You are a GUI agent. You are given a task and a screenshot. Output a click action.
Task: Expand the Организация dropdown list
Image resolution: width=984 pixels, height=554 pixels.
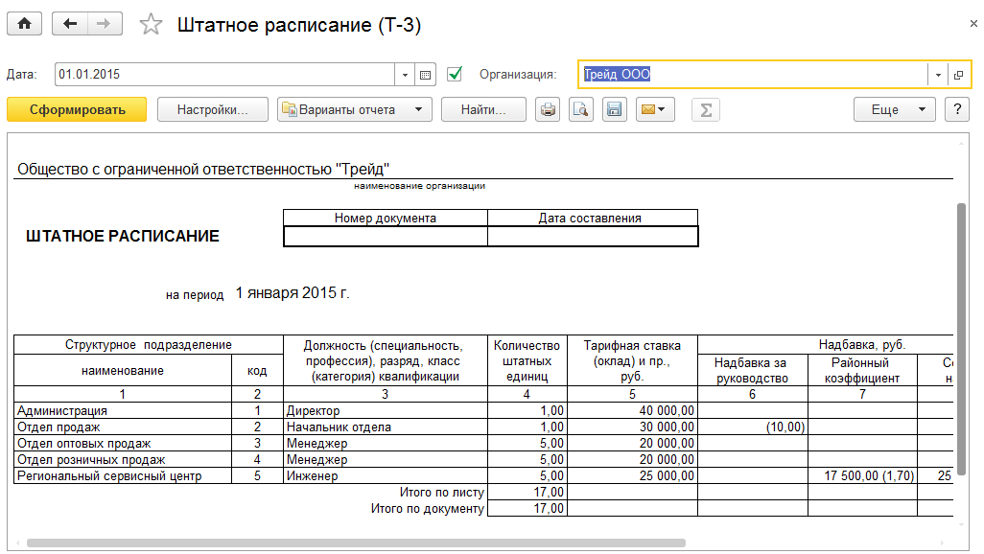pos(938,75)
